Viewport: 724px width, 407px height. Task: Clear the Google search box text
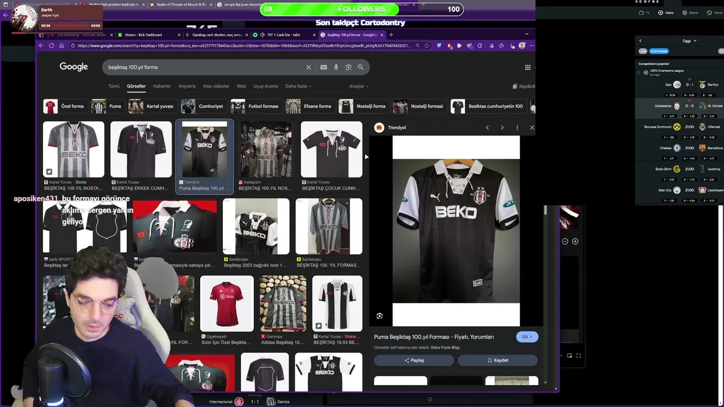click(308, 67)
